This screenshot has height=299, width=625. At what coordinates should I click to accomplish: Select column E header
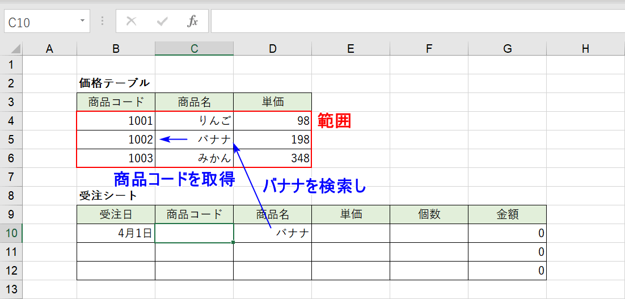pos(350,49)
